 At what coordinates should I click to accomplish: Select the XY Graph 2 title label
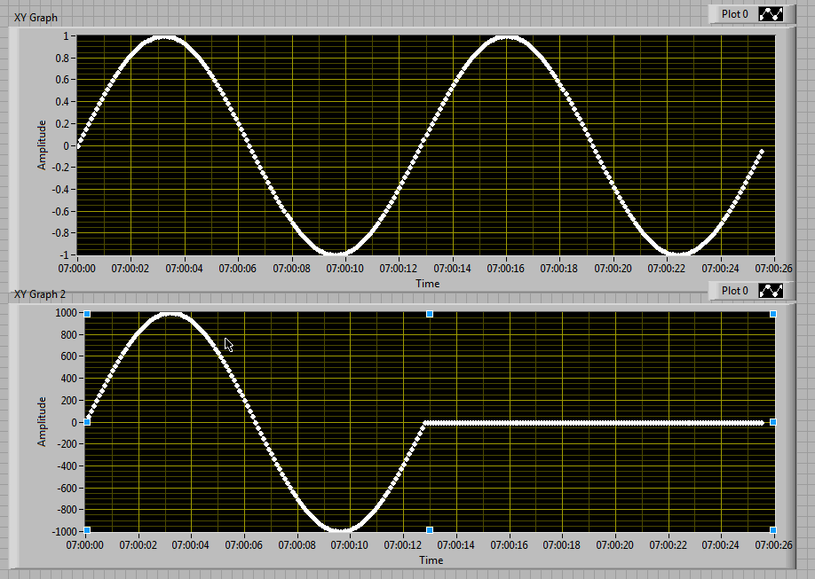(x=40, y=294)
